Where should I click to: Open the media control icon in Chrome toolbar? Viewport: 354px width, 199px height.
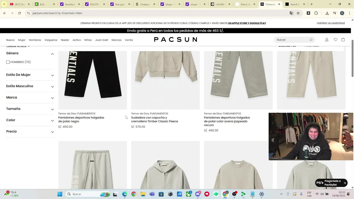tap(335, 13)
